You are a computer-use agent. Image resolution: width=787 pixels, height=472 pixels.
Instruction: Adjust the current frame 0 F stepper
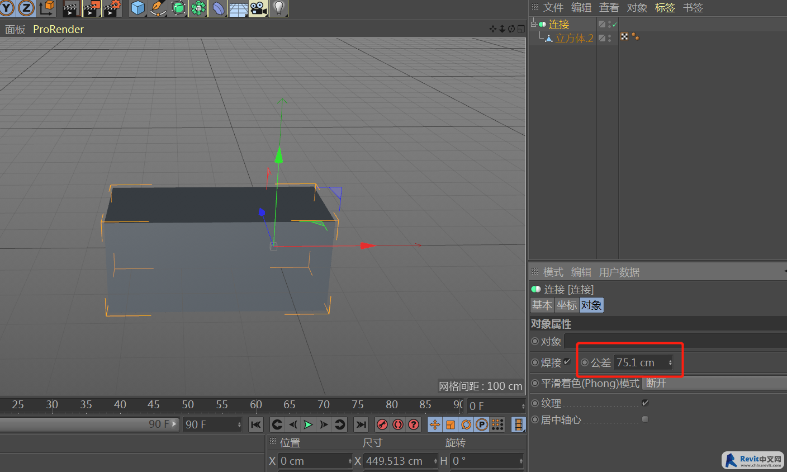[523, 406]
